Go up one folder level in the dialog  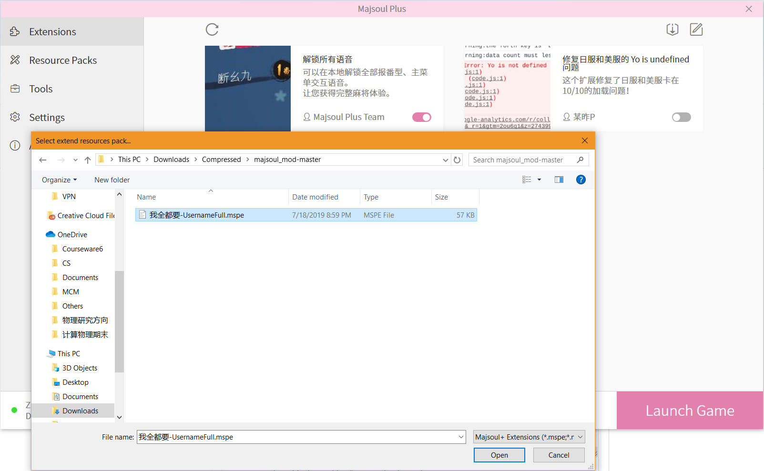(x=88, y=160)
